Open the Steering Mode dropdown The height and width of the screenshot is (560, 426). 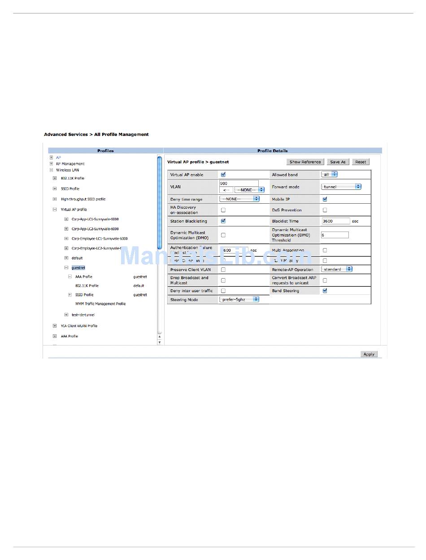[239, 299]
